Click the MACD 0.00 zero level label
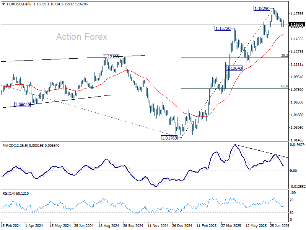The height and width of the screenshot is (230, 306). (293, 171)
